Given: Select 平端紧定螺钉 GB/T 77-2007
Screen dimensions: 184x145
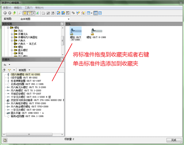Looking at the screenshot, I should pyautogui.click(x=26, y=94).
